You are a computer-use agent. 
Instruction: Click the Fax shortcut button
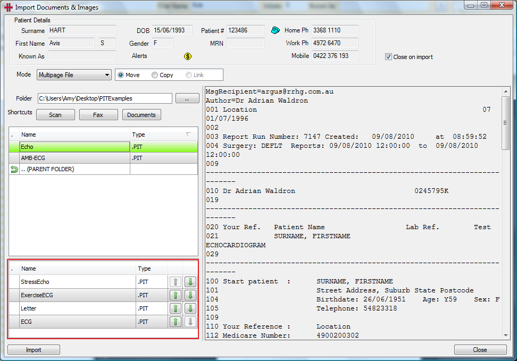tap(98, 115)
